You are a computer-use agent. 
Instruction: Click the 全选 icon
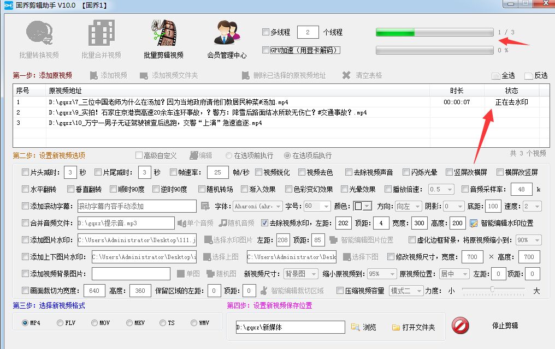click(x=496, y=76)
